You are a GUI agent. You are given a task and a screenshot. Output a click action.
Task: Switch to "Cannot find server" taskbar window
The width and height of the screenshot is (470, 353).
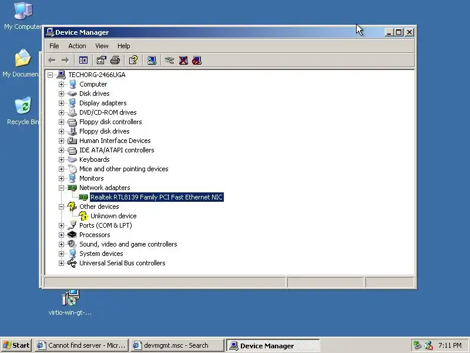(x=82, y=345)
